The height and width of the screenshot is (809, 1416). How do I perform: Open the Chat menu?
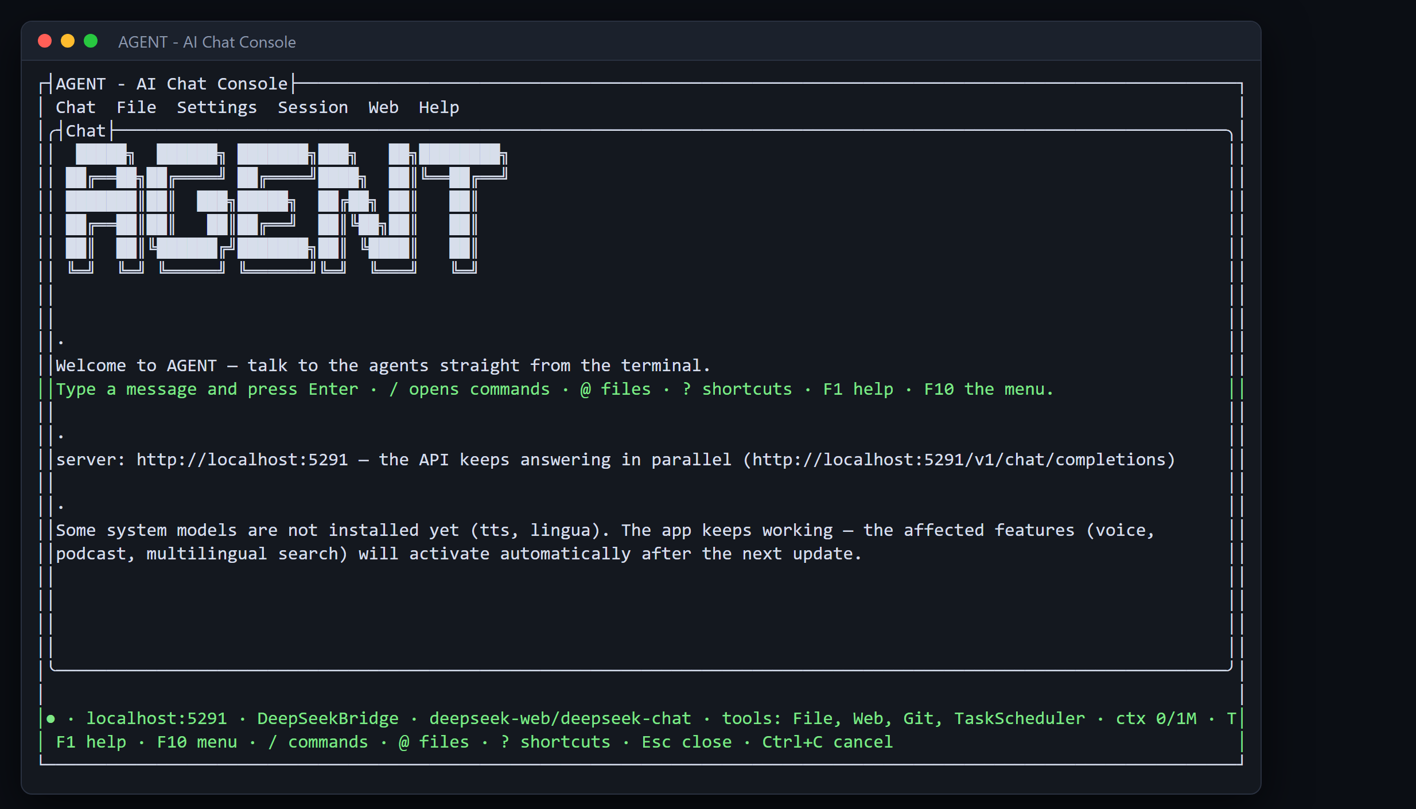click(76, 107)
